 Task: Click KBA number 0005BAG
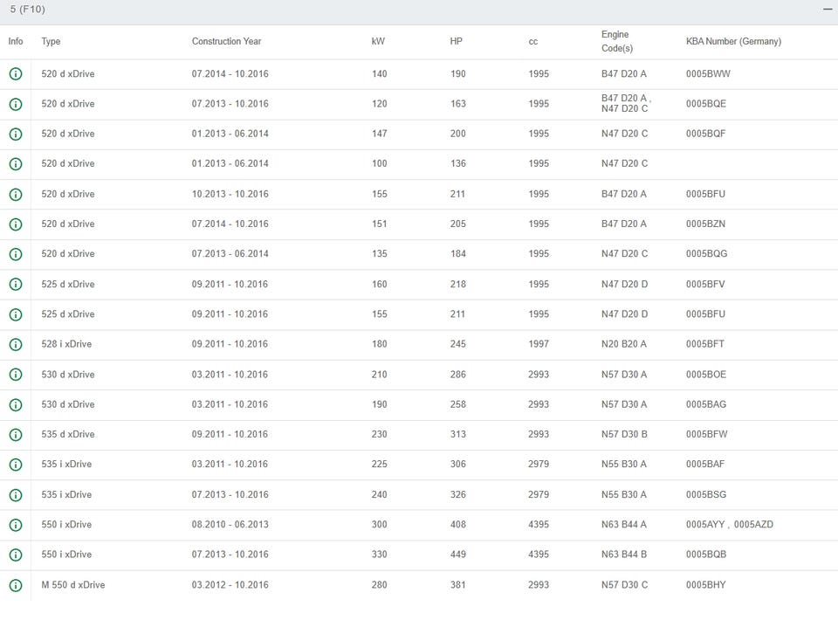tap(706, 404)
